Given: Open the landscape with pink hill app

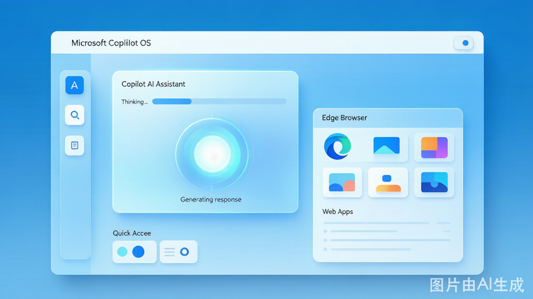Looking at the screenshot, I should 342,182.
